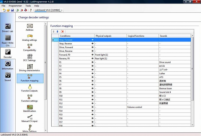
Task: Click the Volume control logical function cell
Action: pyautogui.click(x=143, y=107)
